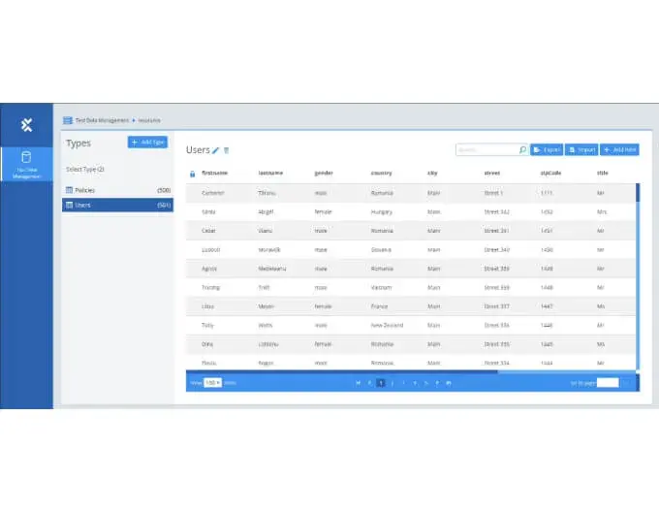
Task: Click the trash icon beside Users heading
Action: [x=227, y=150]
